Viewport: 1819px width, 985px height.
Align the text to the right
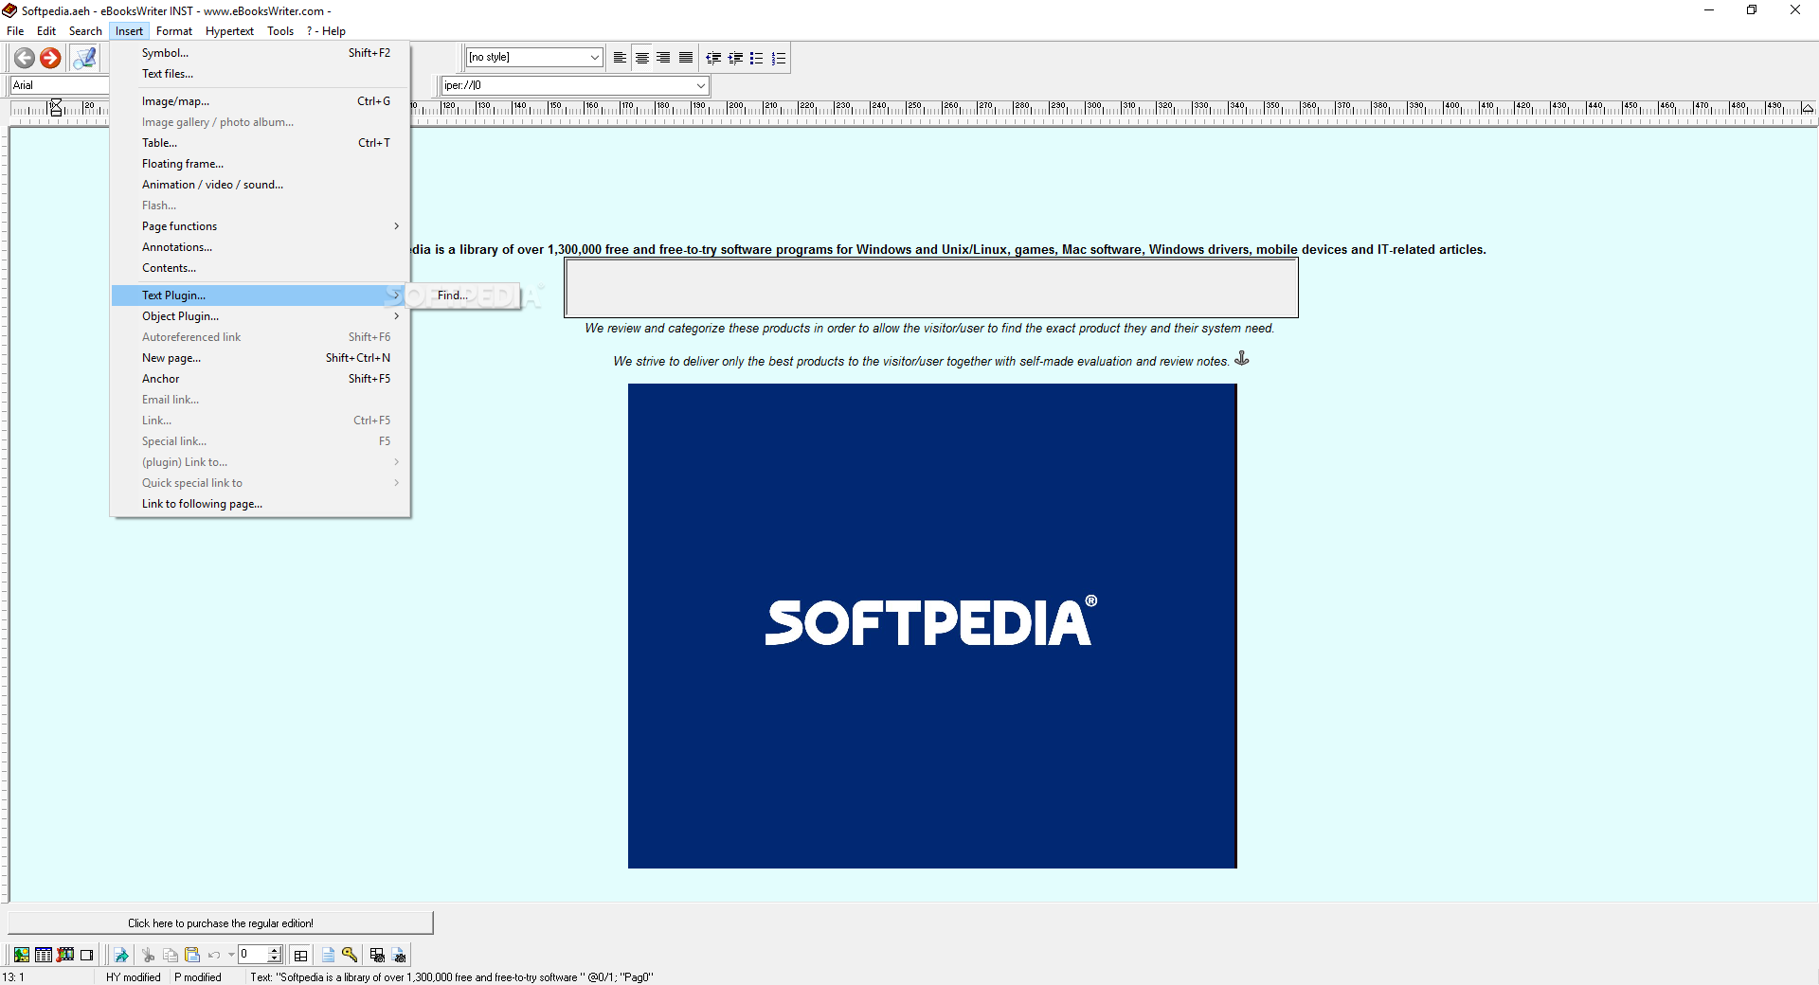(663, 58)
